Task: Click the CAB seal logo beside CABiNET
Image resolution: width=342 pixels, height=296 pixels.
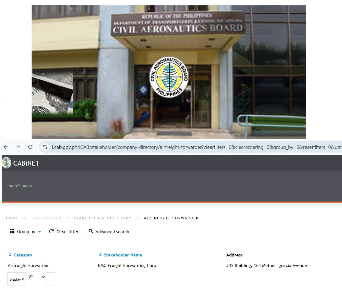Action: click(7, 163)
